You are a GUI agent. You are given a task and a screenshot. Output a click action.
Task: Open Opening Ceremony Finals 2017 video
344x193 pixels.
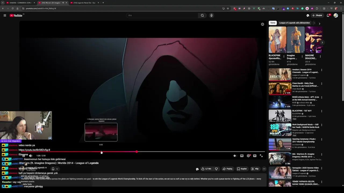click(280, 144)
